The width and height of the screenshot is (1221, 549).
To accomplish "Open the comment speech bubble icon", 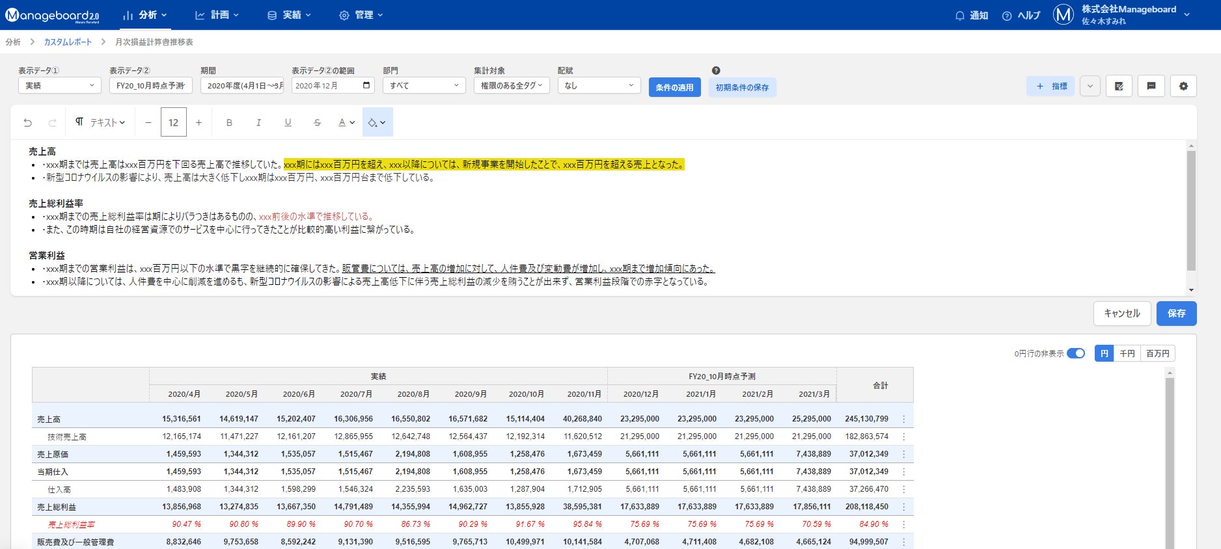I will point(1151,86).
